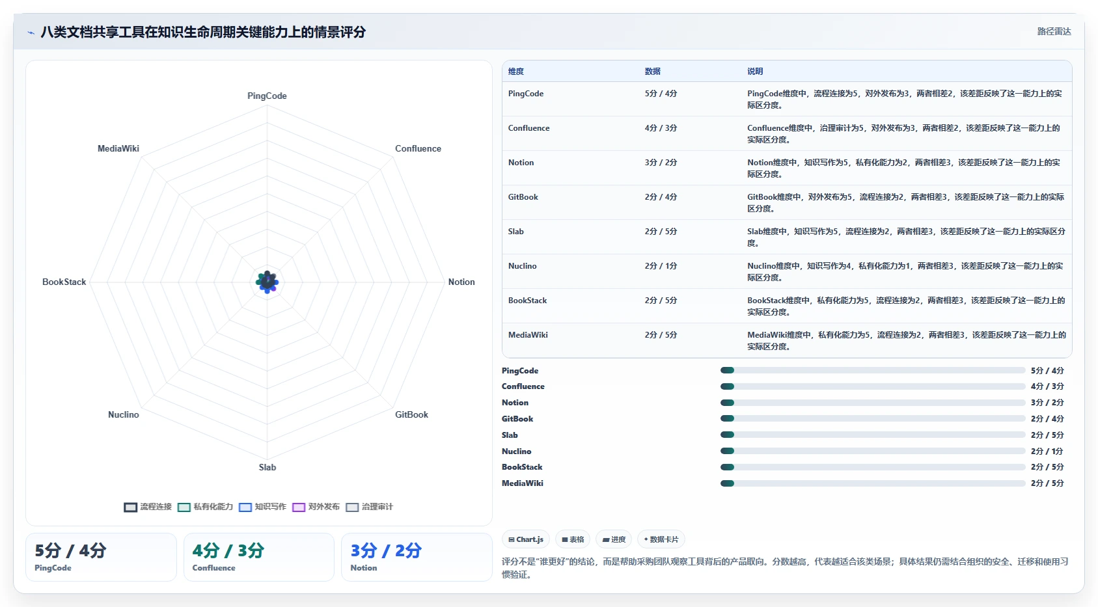Click the title 八类文档共享工具在知识生命周期关键能力上的情景评分
The width and height of the screenshot is (1098, 607).
pos(203,32)
